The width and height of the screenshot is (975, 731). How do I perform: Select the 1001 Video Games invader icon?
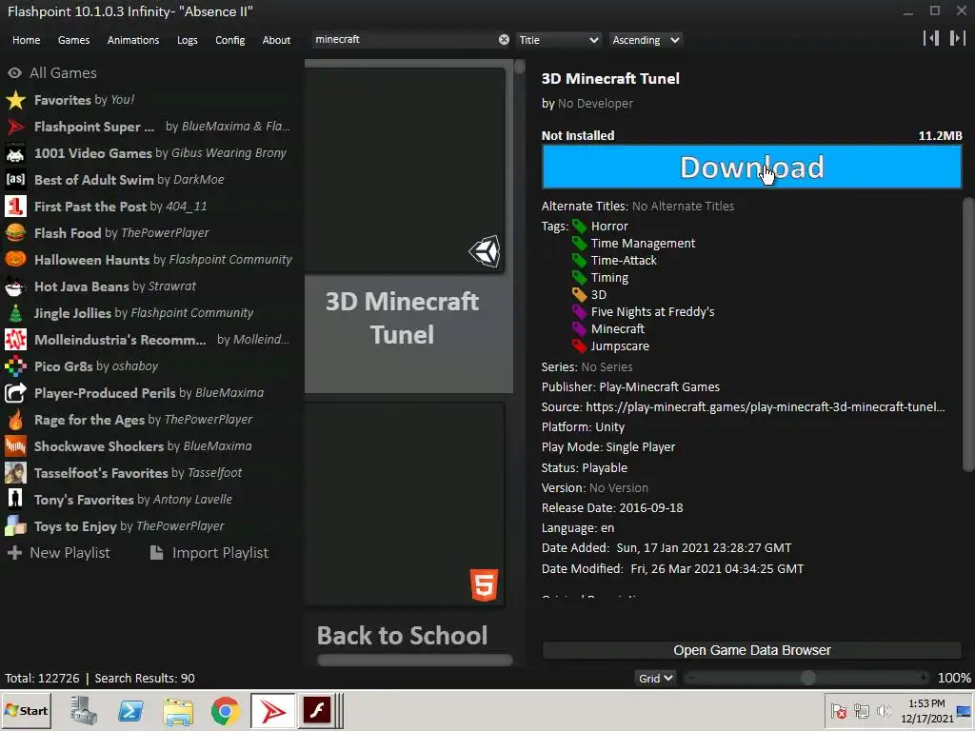(15, 153)
